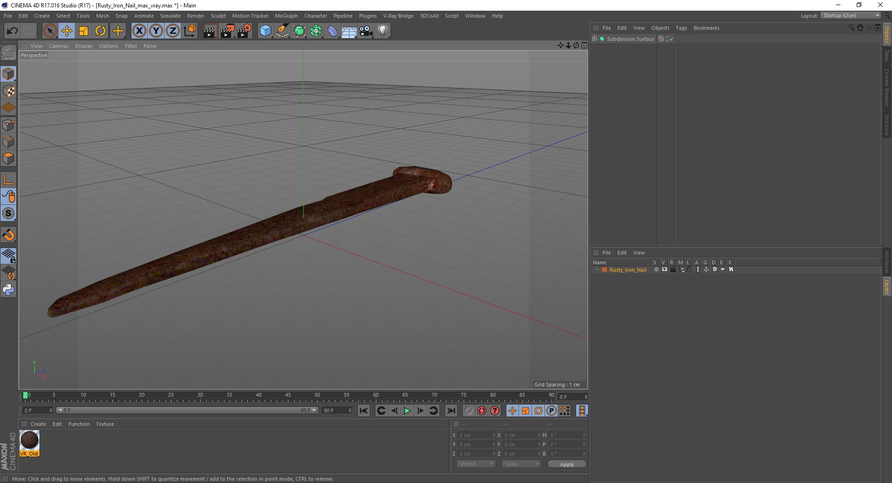Toggle the coordinate system icon
This screenshot has height=483, width=892.
tap(190, 31)
